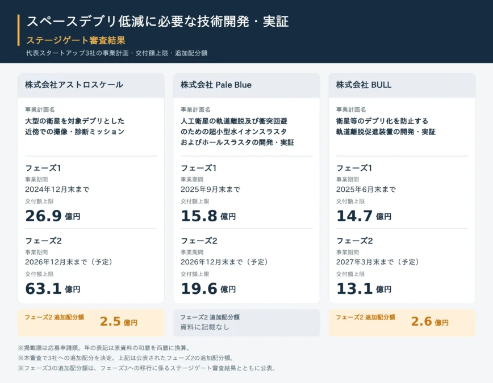
Task: Click the date 2027年3月末まで（予定）
Action: tap(378, 262)
